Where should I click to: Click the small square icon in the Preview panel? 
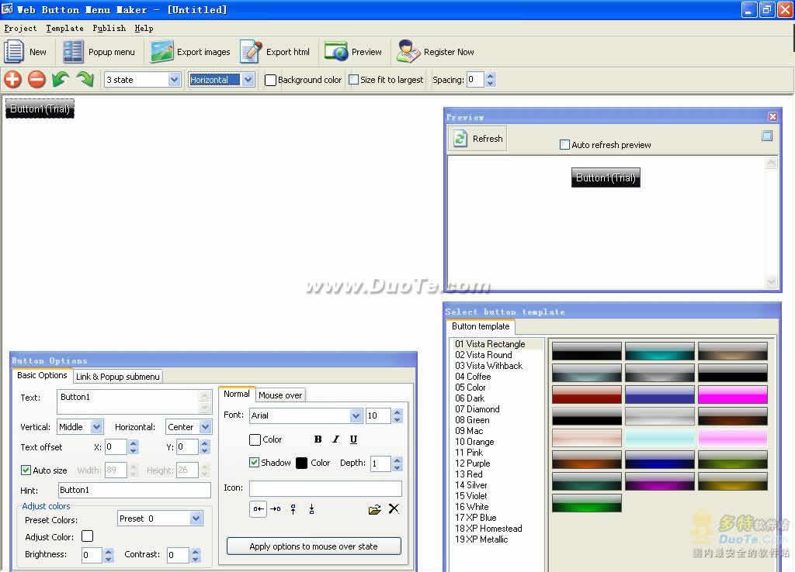click(x=767, y=136)
